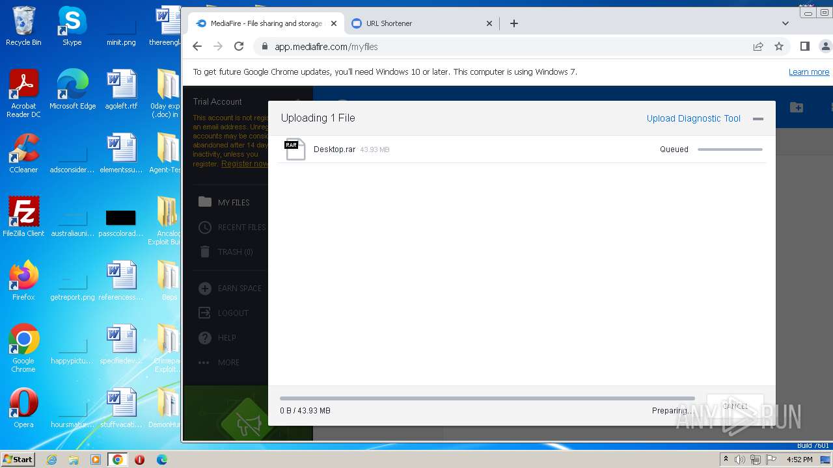Open Chrome profile avatar
Screen dimensions: 833x468
(826, 46)
